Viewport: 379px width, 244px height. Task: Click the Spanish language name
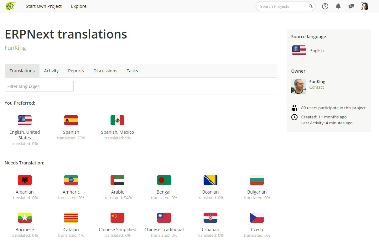pyautogui.click(x=71, y=132)
